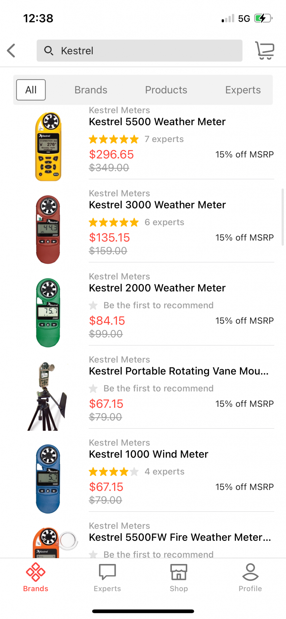
Task: Open Kestrel 2000 Weather Meter listing
Action: (157, 288)
